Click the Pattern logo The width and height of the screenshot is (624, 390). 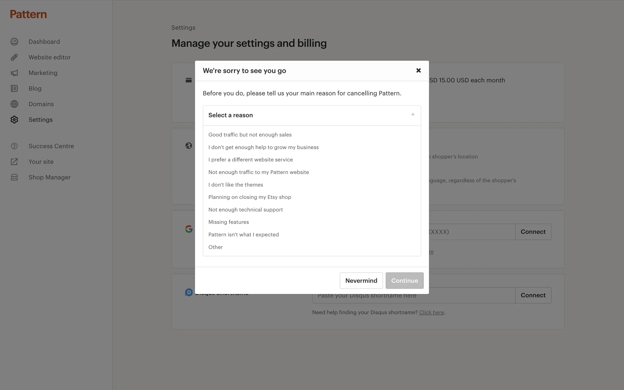pyautogui.click(x=28, y=14)
